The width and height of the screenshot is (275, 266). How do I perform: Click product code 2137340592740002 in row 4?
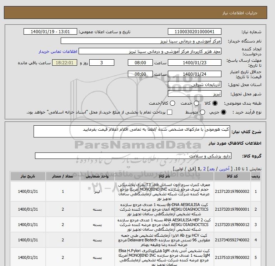[232, 240]
